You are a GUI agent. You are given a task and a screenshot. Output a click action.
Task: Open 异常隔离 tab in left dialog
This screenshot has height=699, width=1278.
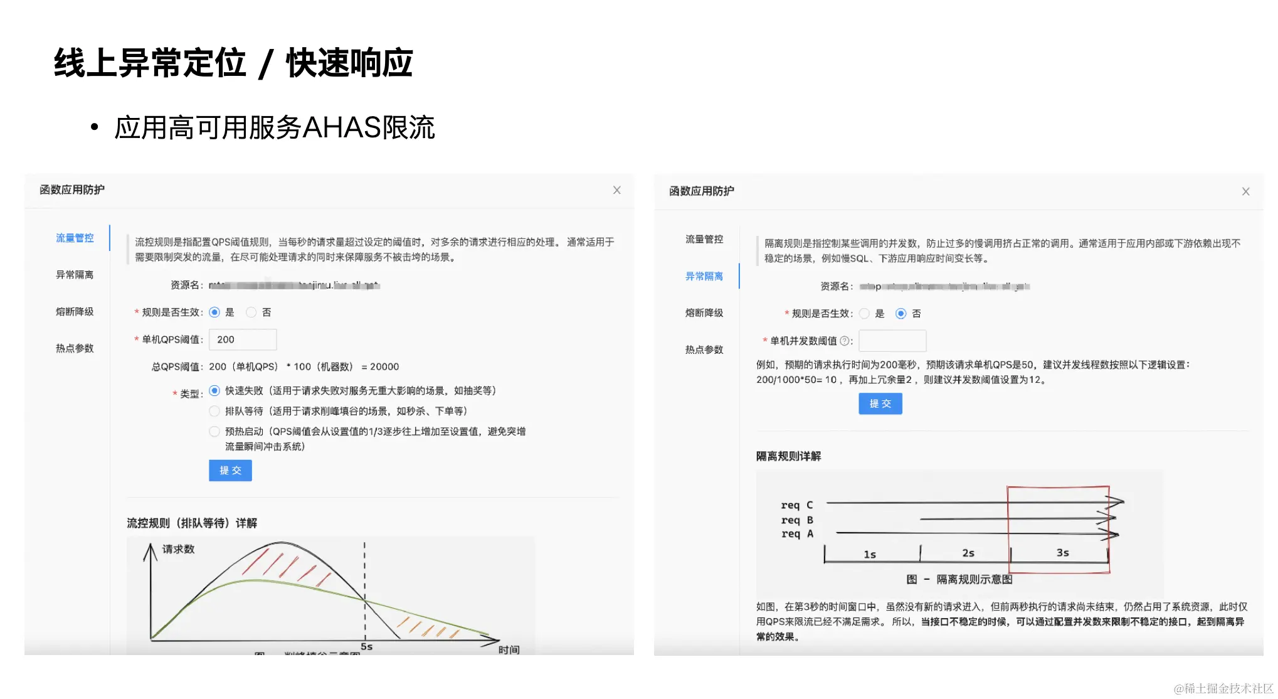(75, 275)
